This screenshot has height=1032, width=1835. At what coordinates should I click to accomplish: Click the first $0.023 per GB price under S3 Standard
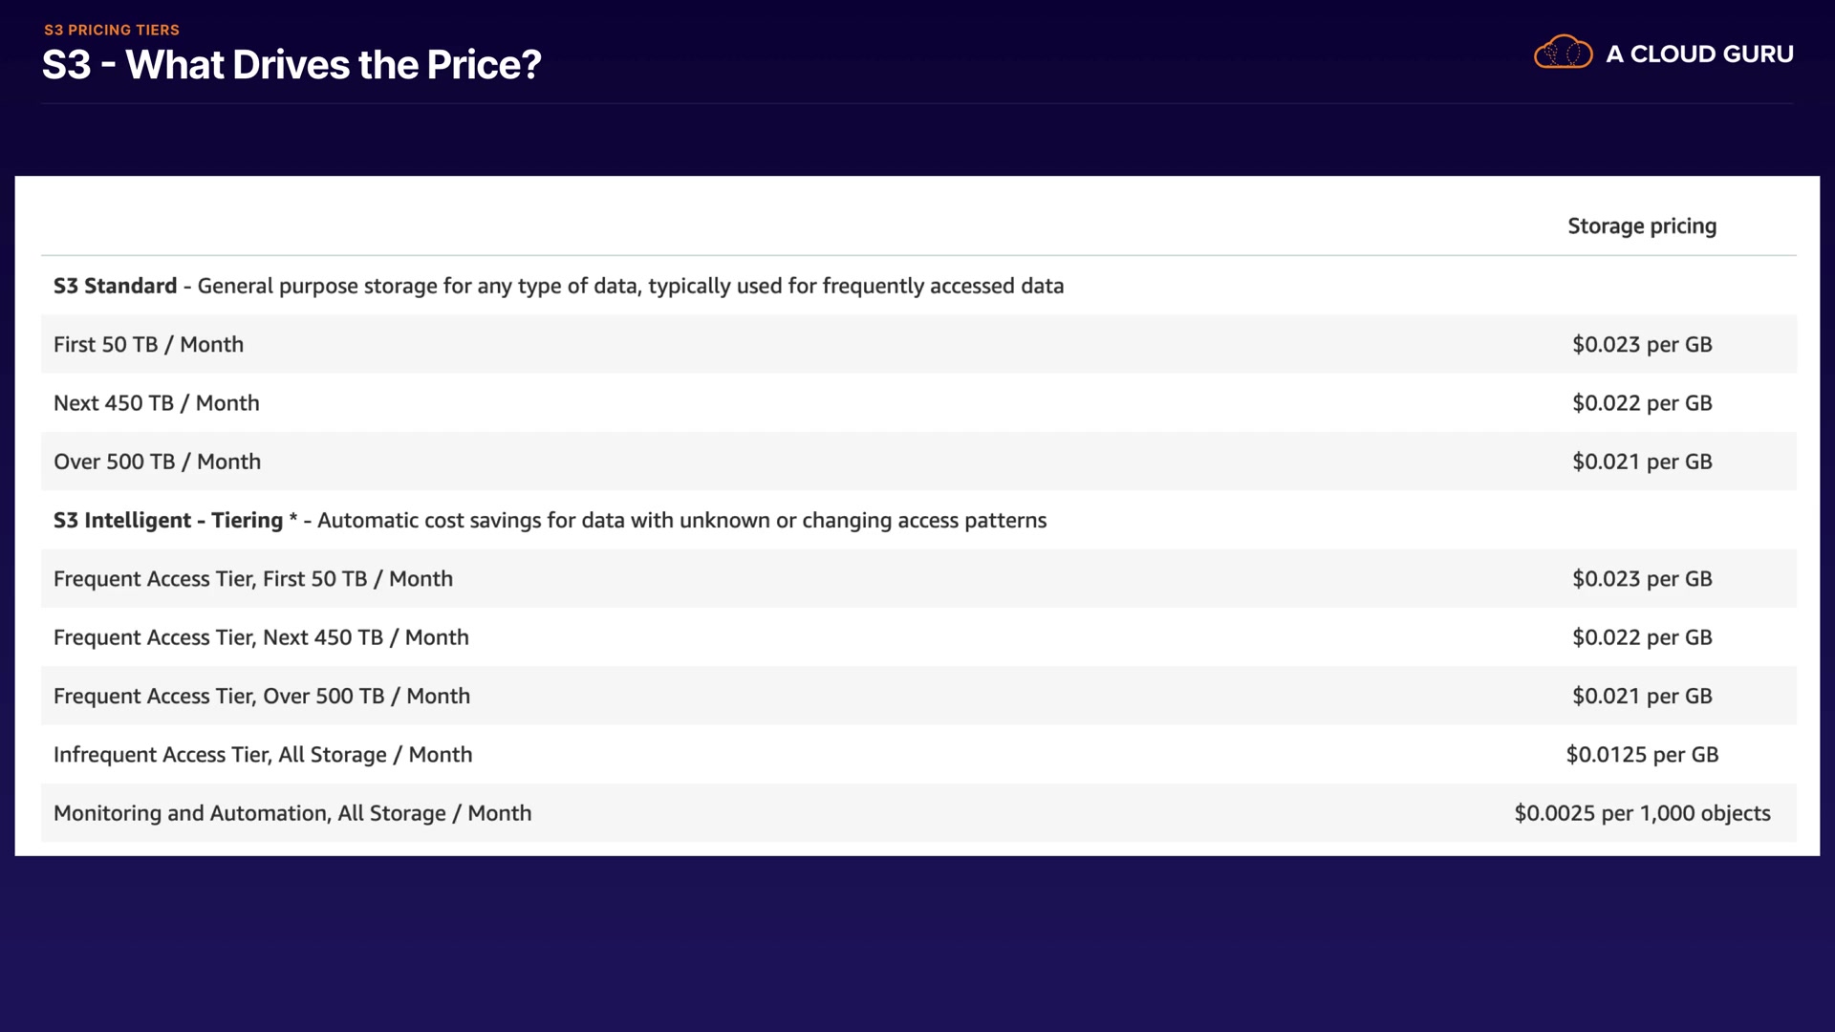coord(1642,344)
